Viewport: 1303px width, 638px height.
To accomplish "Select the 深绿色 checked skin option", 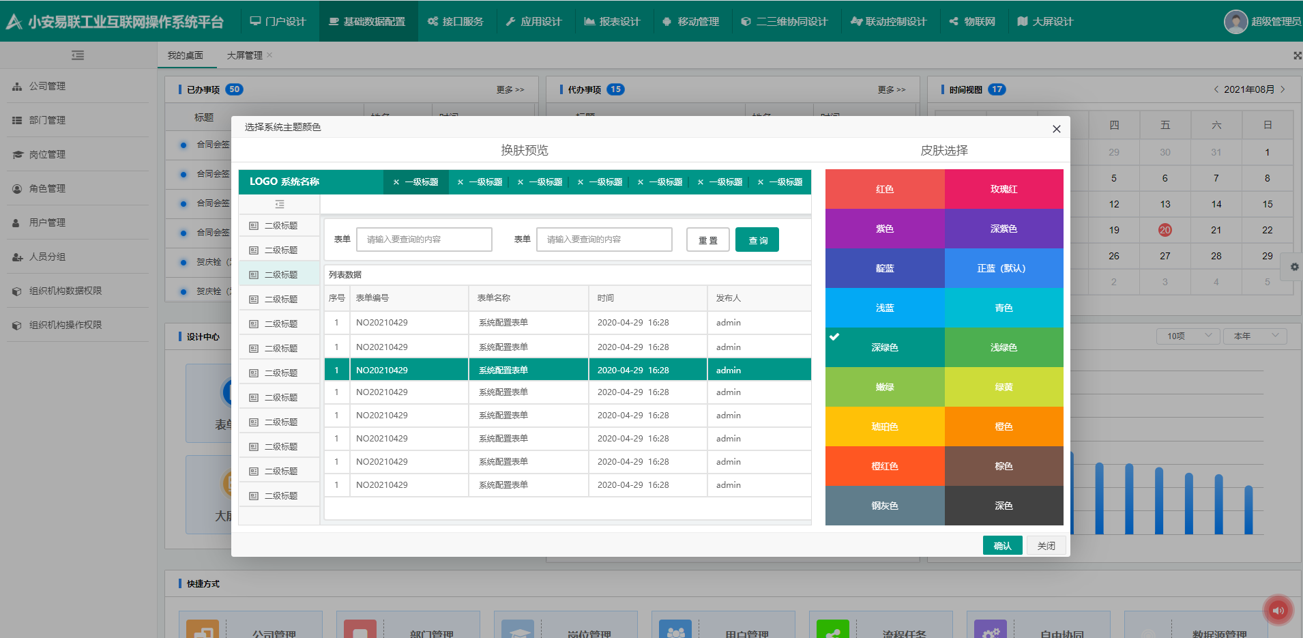I will (884, 347).
